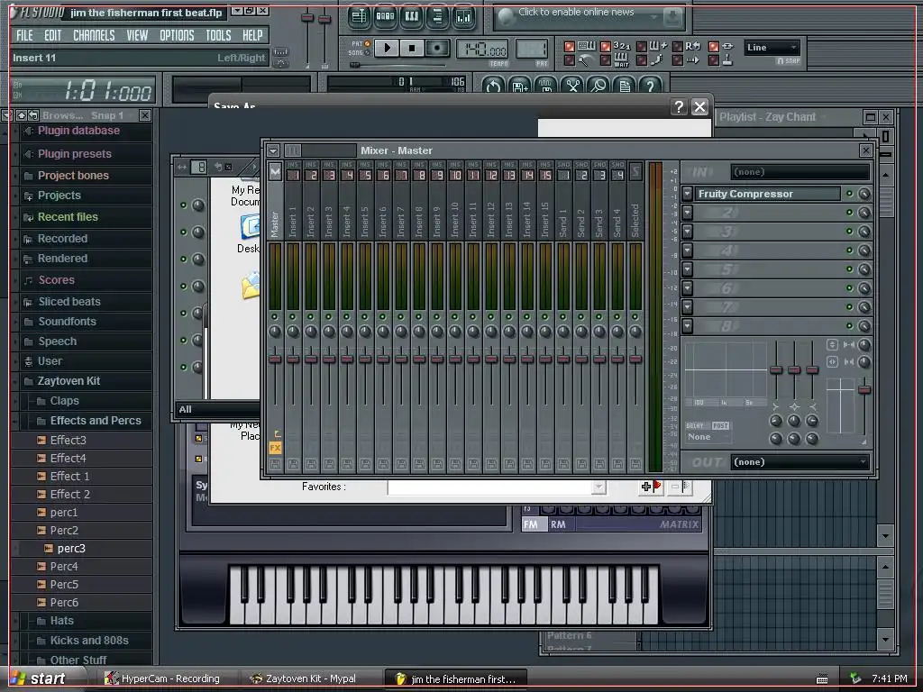Open the step sequencer view icon
The height and width of the screenshot is (692, 923).
(x=385, y=16)
